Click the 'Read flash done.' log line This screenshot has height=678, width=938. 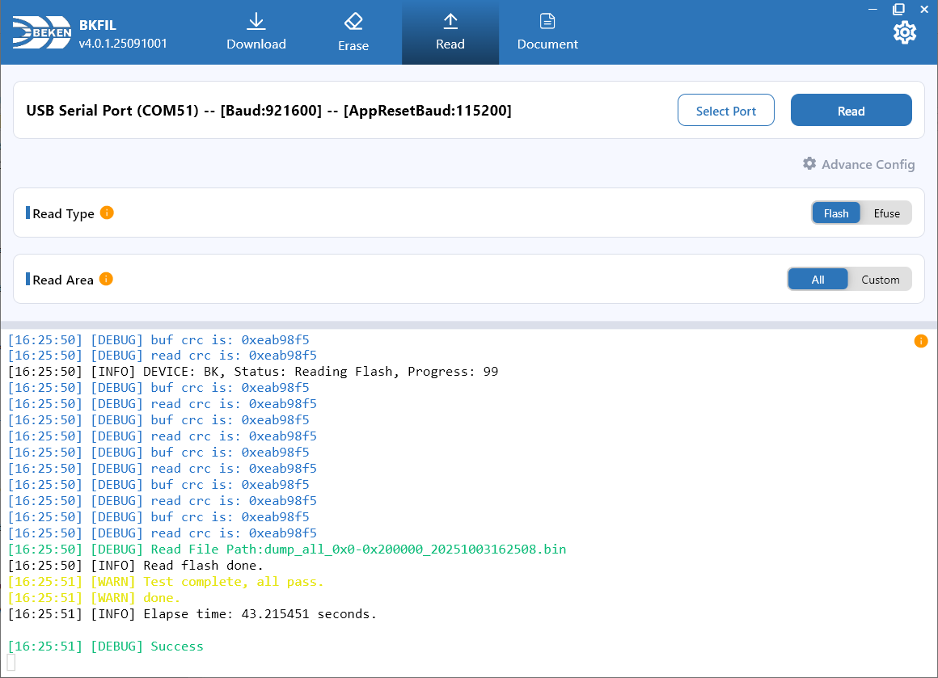135,566
